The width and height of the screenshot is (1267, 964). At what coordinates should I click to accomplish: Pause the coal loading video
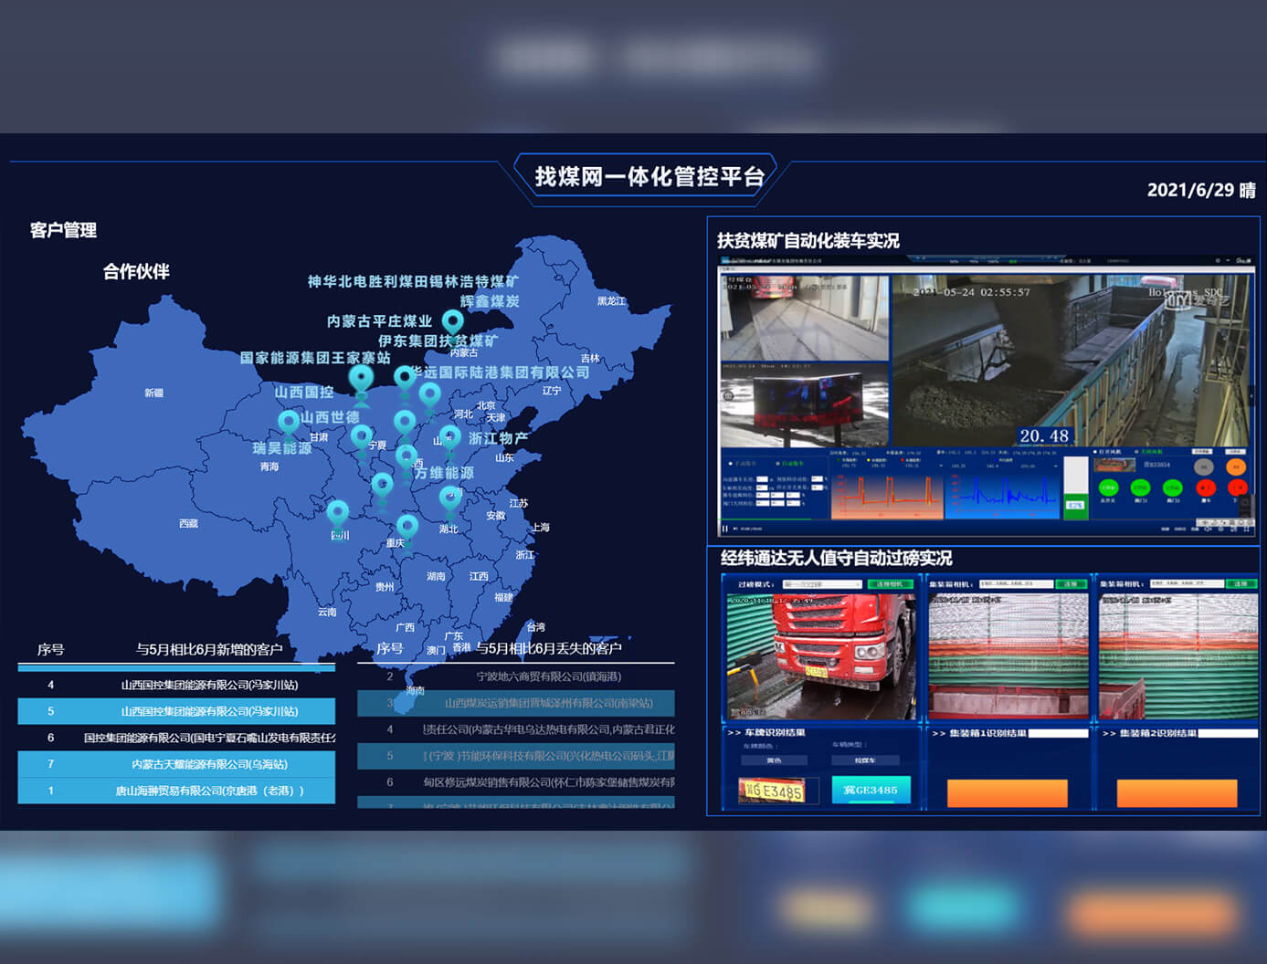click(x=726, y=529)
